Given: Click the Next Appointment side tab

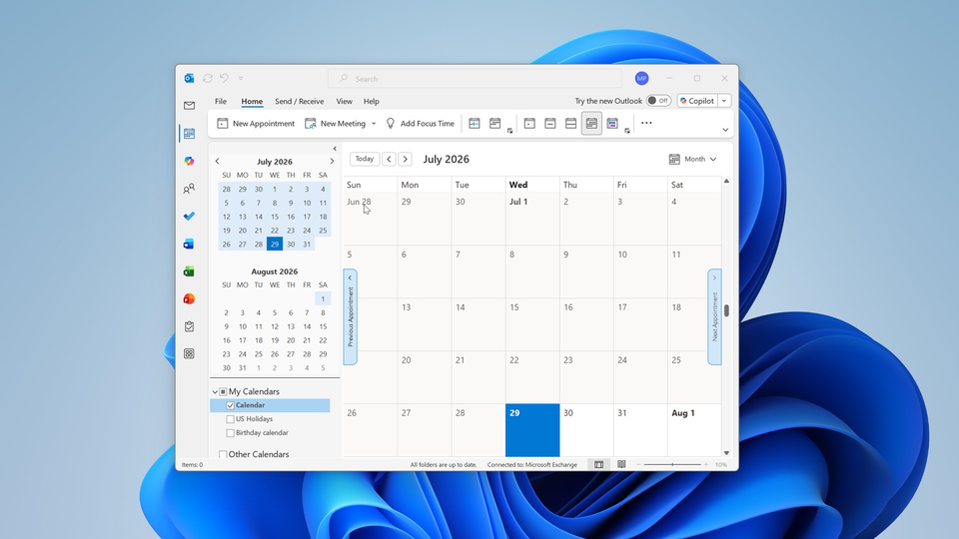Looking at the screenshot, I should pos(714,316).
